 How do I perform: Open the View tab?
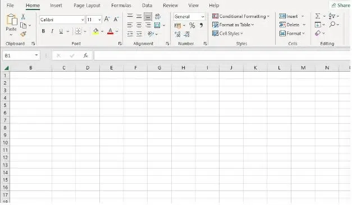193,6
